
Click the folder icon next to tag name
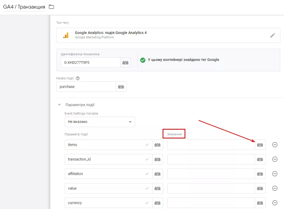[x=52, y=7]
